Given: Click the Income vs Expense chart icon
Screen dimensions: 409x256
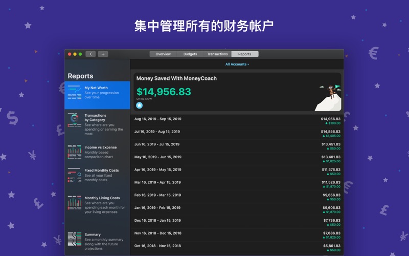Looking at the screenshot, I should [x=75, y=152].
